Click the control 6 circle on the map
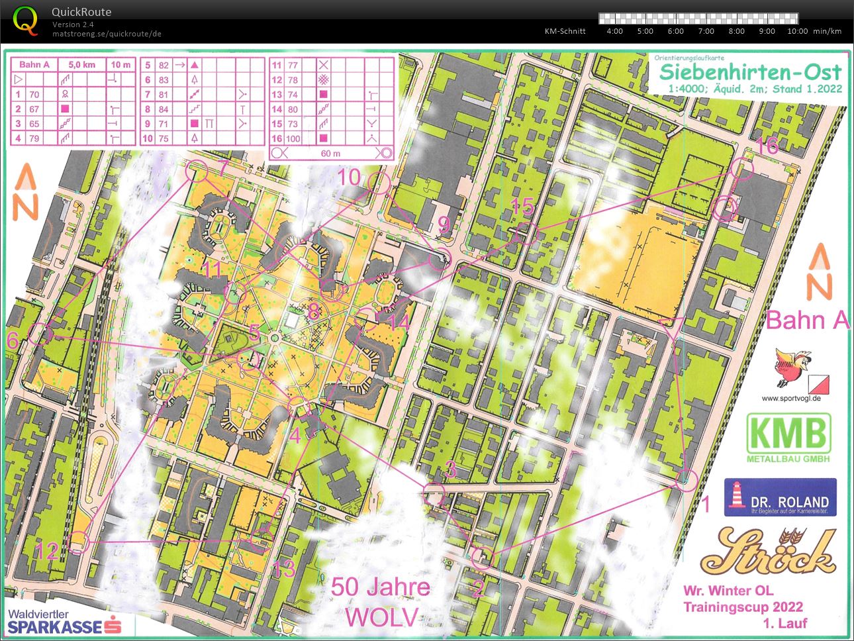 coord(40,333)
